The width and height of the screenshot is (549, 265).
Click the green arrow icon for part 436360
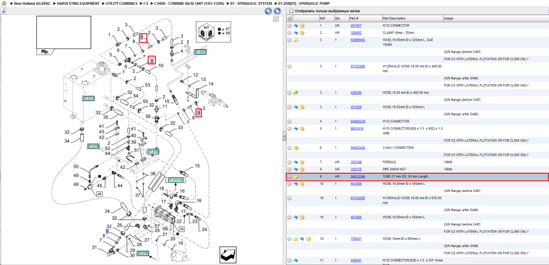tap(296, 93)
